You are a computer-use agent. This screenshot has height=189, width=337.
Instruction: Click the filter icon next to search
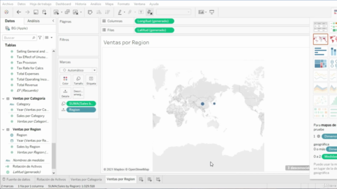(40, 38)
